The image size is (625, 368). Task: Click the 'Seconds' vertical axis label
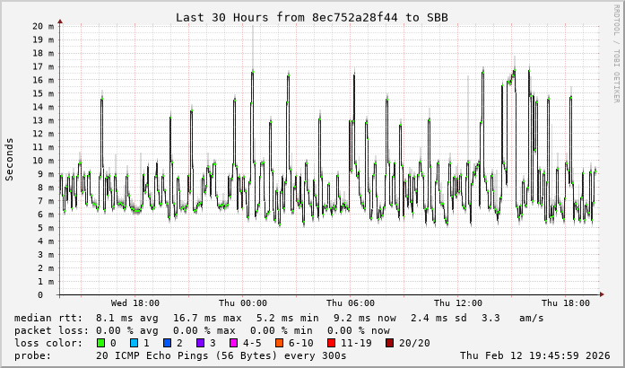(10, 160)
